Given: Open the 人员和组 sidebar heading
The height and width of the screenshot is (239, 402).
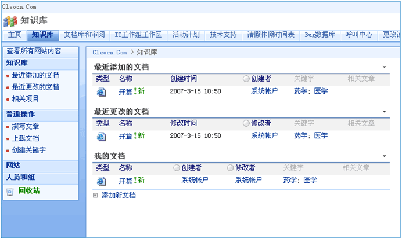Looking at the screenshot, I should click(x=20, y=177).
